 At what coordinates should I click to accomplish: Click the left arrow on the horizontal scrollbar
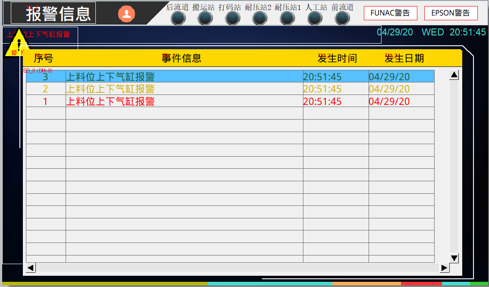(31, 268)
